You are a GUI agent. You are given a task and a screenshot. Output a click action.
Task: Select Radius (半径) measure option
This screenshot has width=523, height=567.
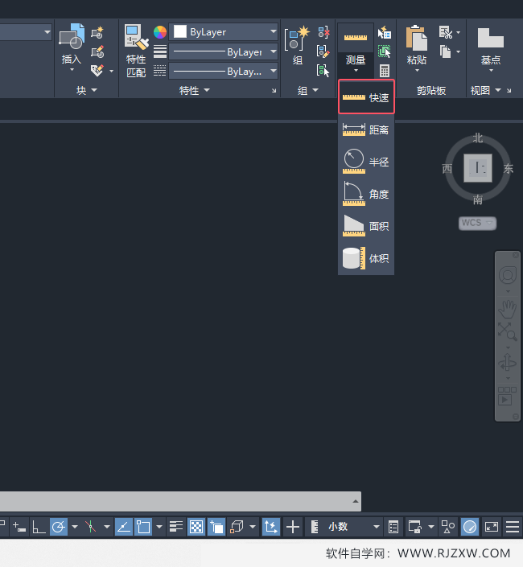point(366,162)
